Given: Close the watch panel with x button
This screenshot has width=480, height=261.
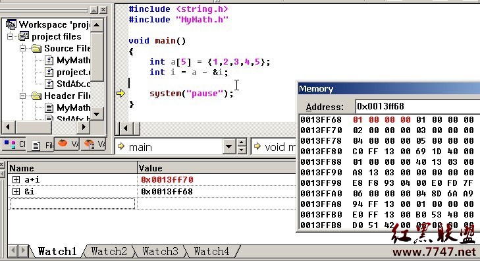Looking at the screenshot, I should (x=2, y=165).
